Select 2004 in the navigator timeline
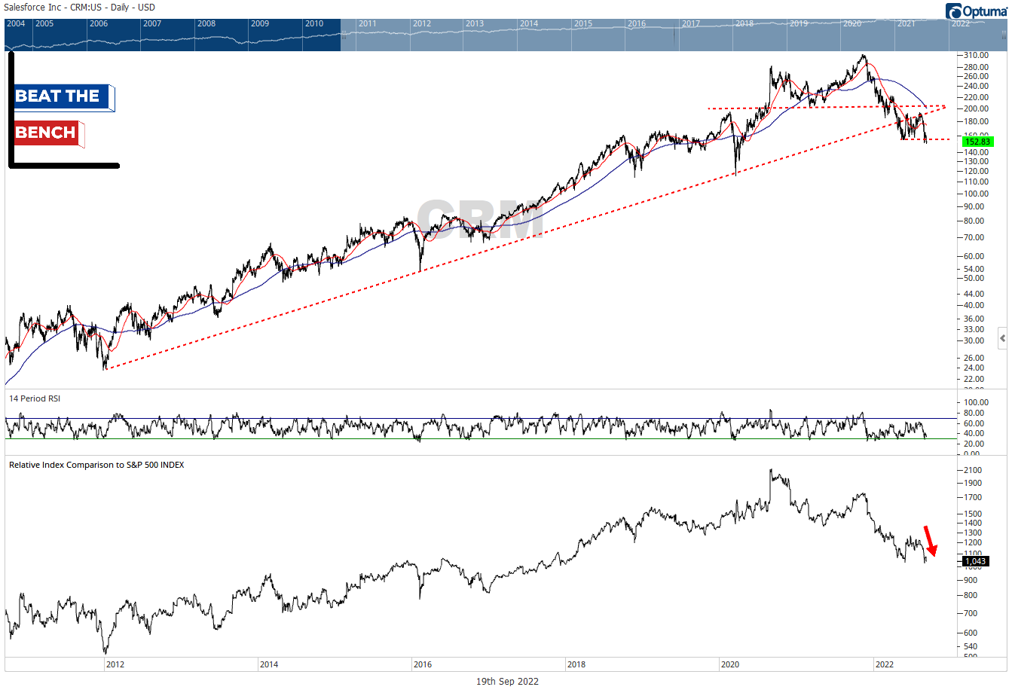This screenshot has width=1012, height=696. pyautogui.click(x=16, y=23)
